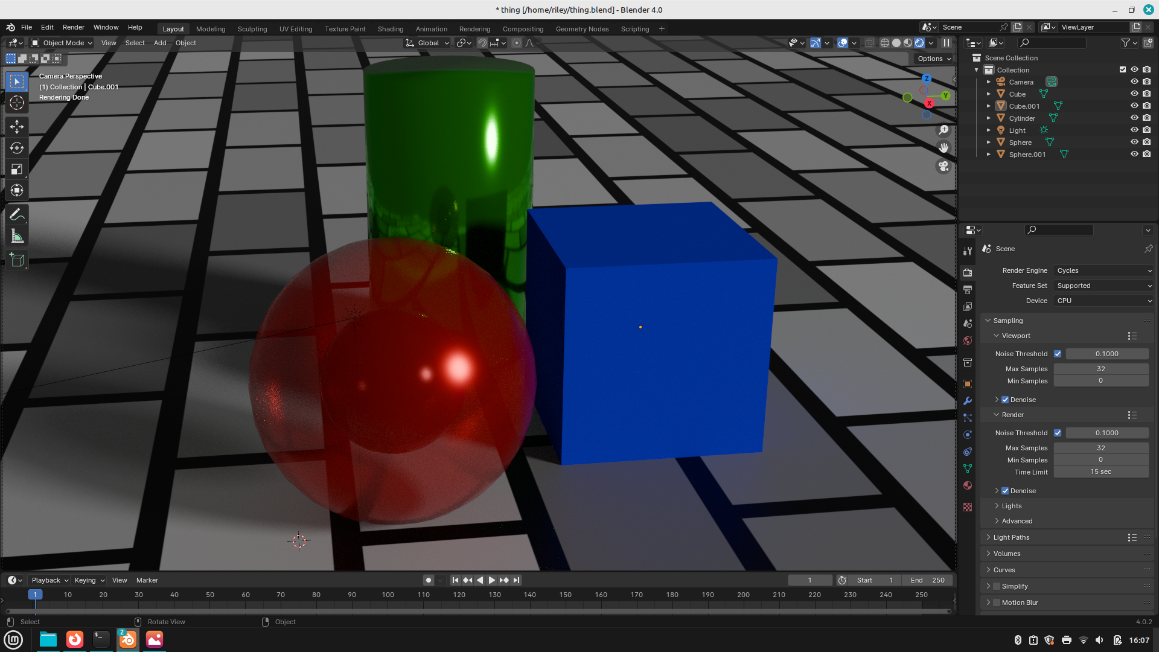Switch to the Shading workspace tab
This screenshot has height=652, width=1159.
point(390,29)
